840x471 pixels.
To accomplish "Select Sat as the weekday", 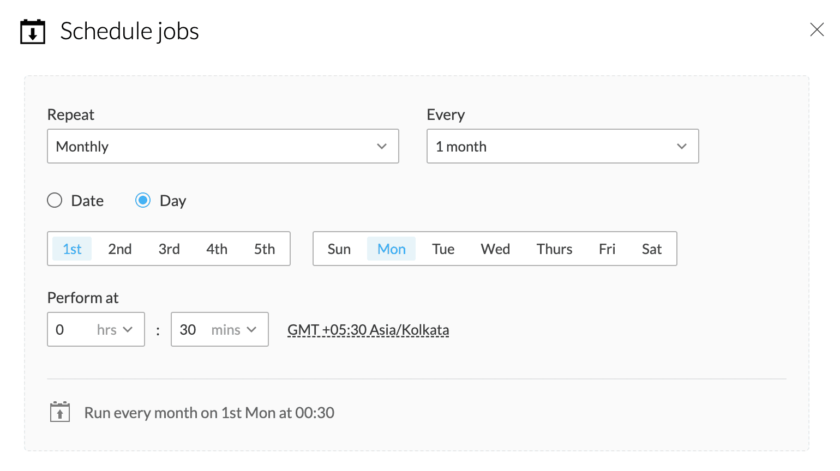I will coord(651,249).
